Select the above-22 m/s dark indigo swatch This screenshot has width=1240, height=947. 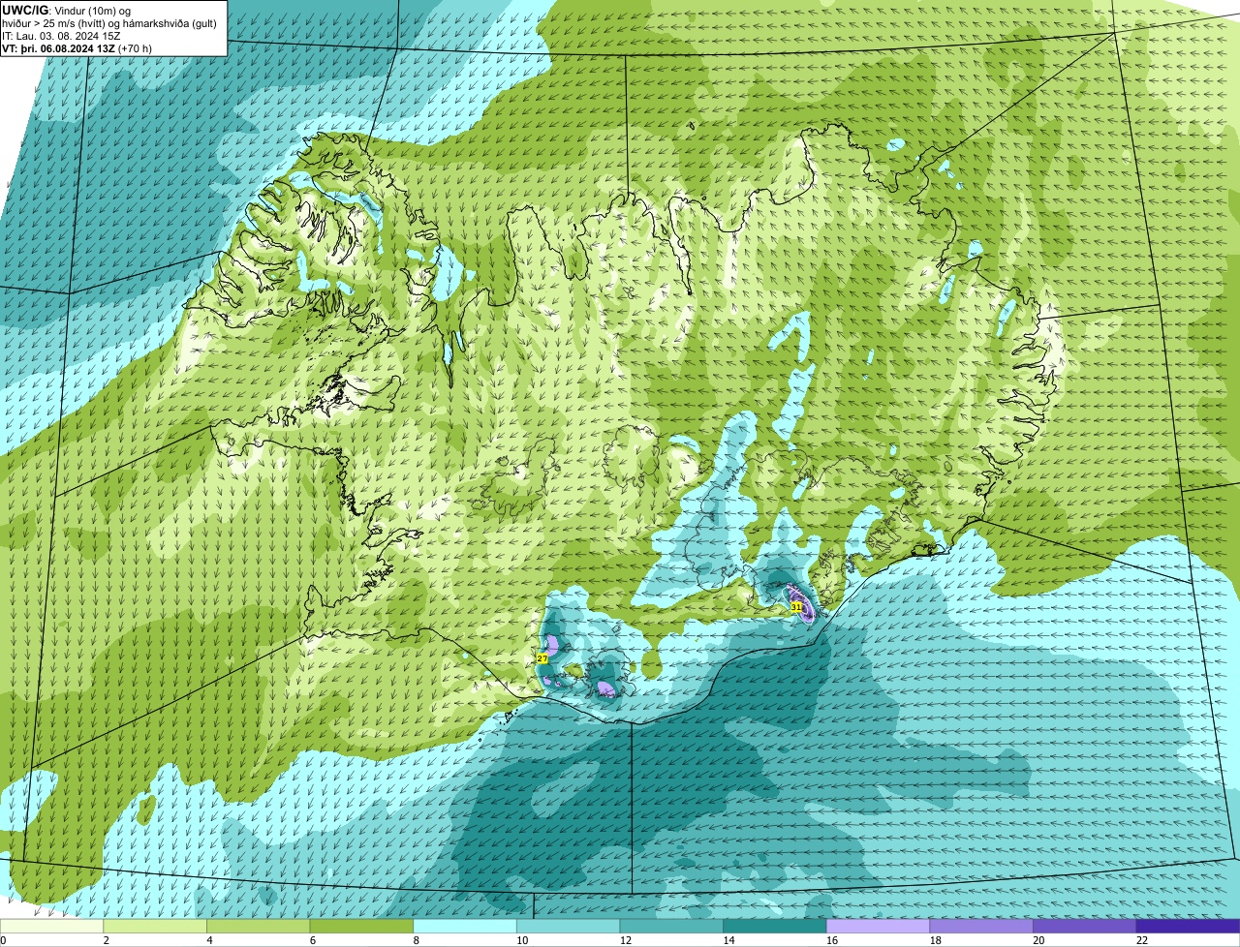point(1188,926)
